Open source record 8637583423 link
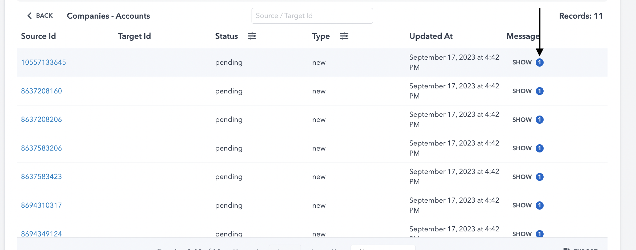Viewport: 636px width, 250px height. point(41,177)
